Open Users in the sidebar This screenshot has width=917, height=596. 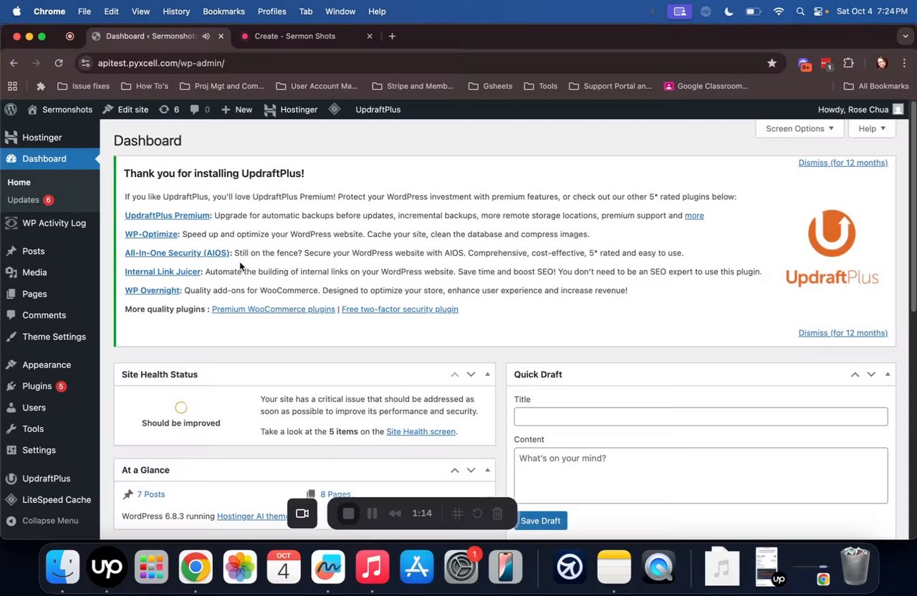(x=50, y=408)
